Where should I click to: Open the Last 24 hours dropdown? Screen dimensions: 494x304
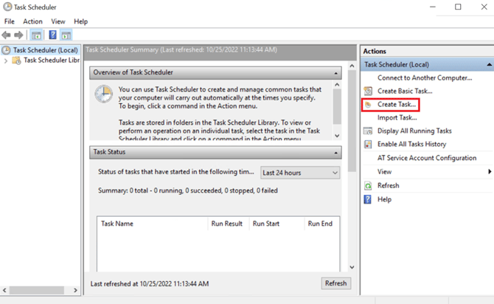[x=300, y=172]
